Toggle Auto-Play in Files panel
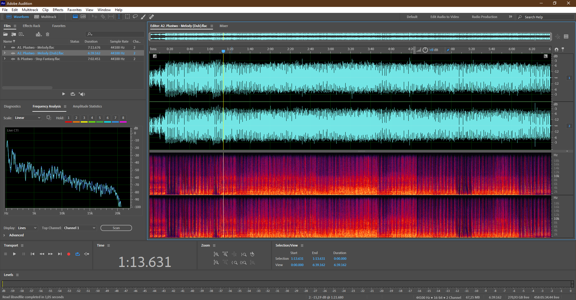The width and height of the screenshot is (576, 300). tap(82, 94)
